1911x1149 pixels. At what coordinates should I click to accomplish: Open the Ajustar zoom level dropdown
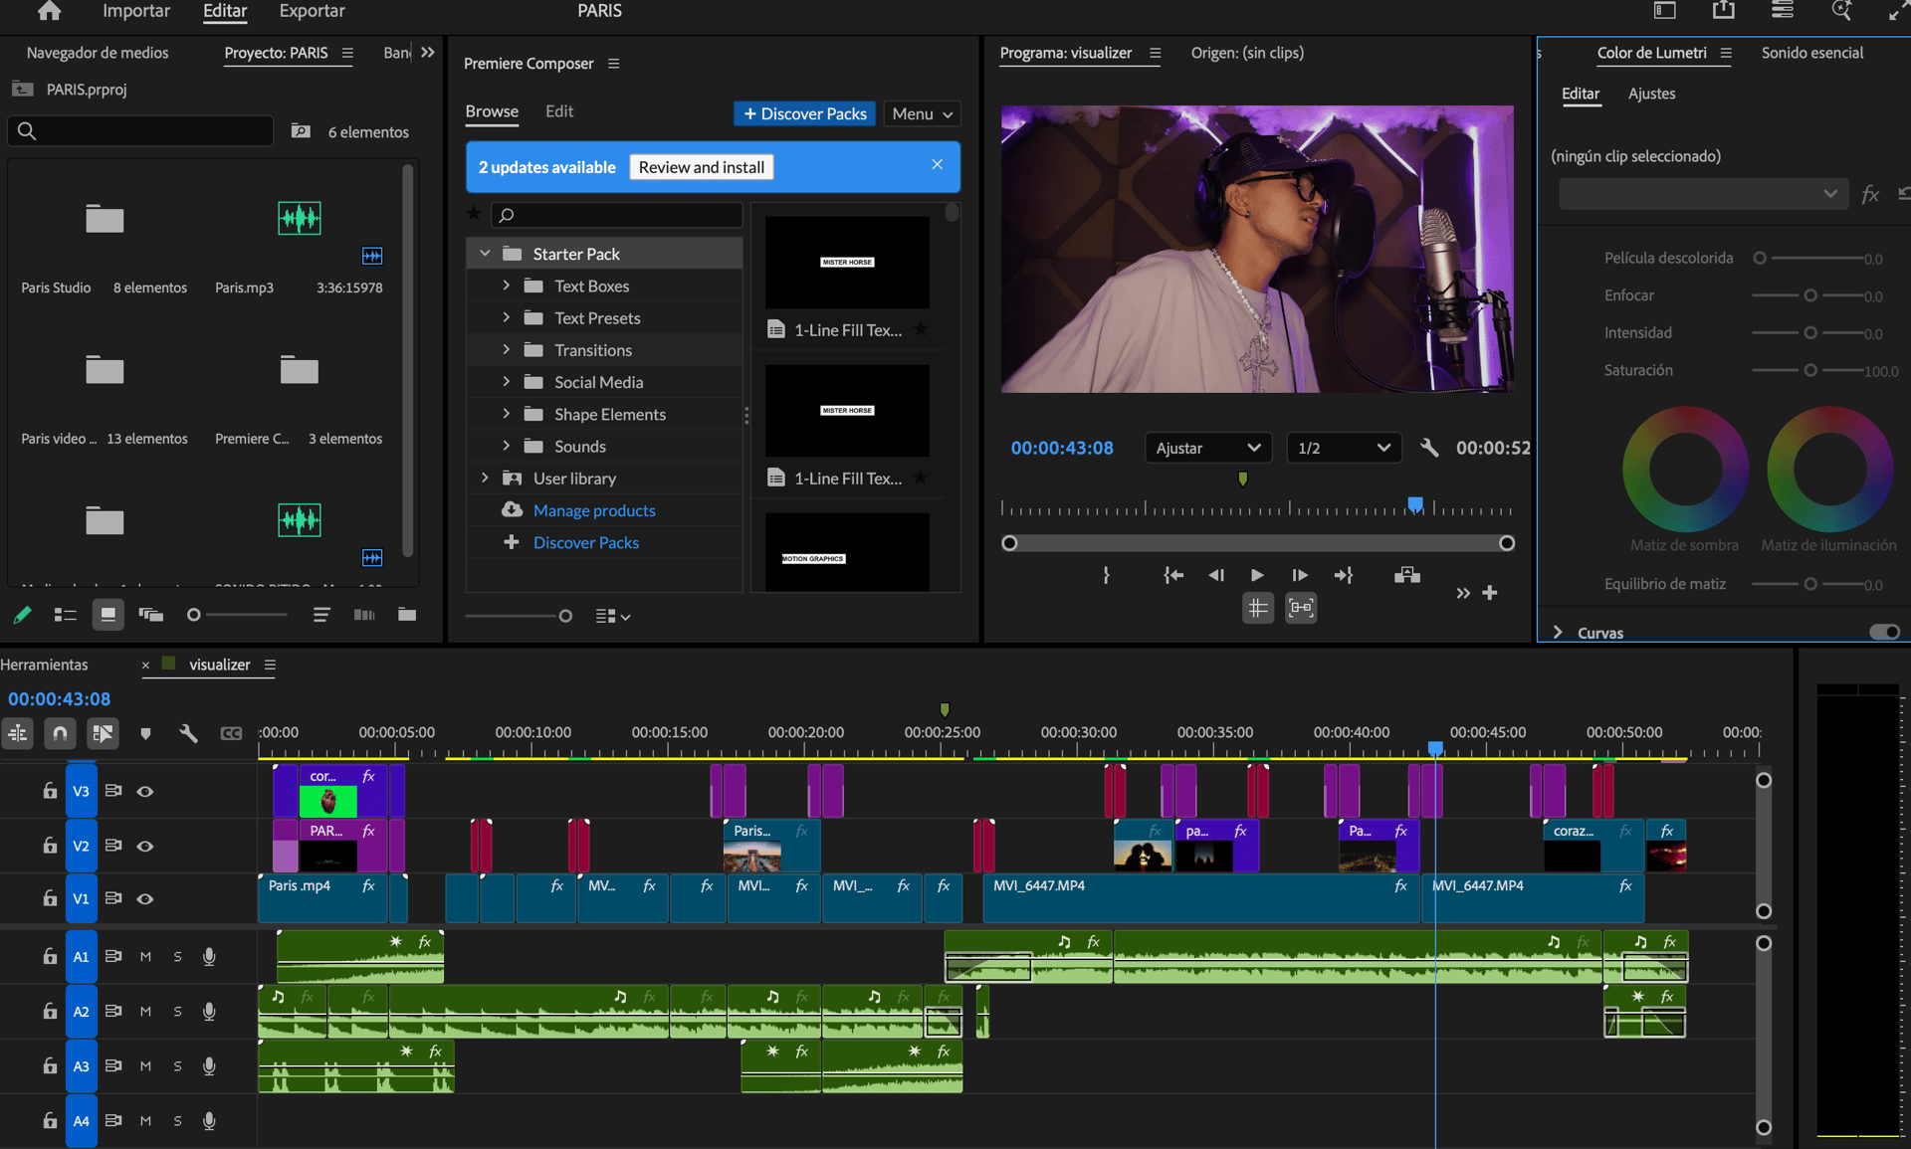pyautogui.click(x=1207, y=448)
